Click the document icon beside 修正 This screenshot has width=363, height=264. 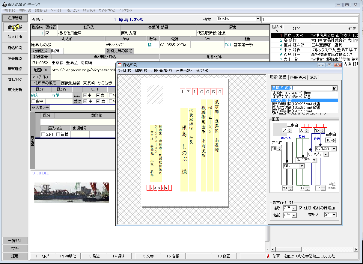pyautogui.click(x=33, y=19)
